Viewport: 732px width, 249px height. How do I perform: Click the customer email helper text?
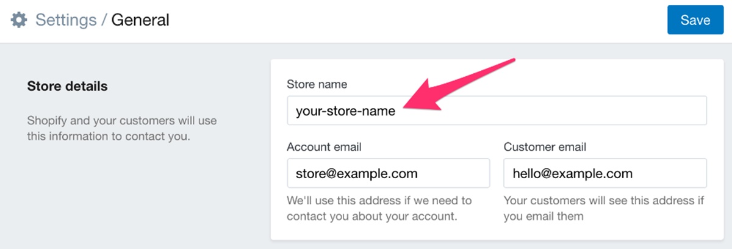point(604,208)
